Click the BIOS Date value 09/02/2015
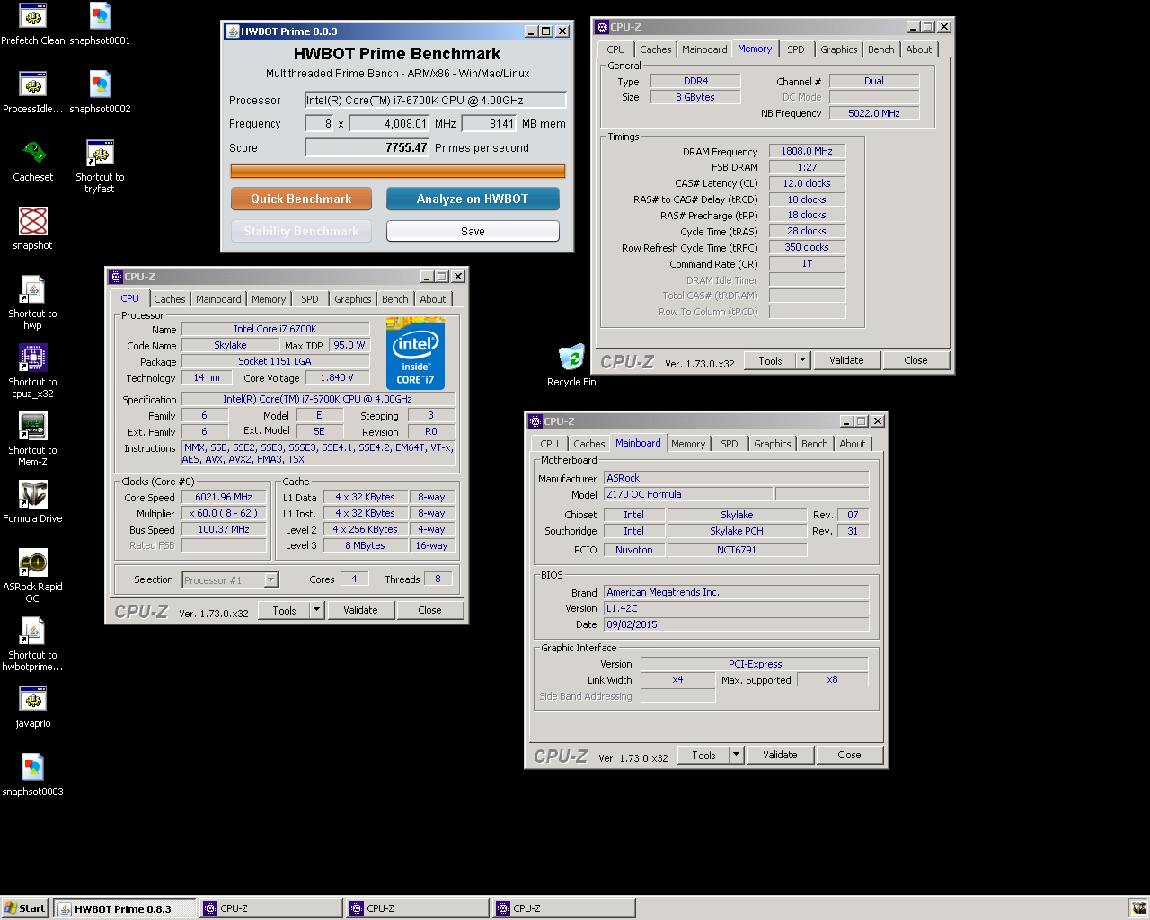 [737, 624]
